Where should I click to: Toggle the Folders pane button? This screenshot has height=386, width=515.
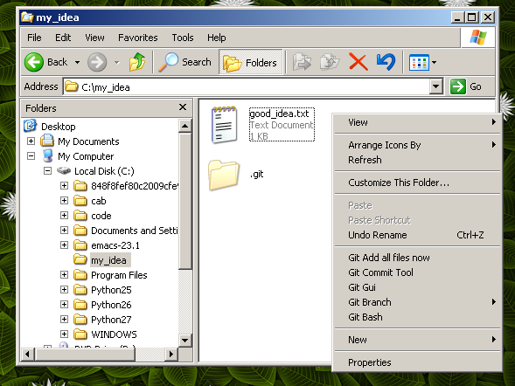point(250,62)
